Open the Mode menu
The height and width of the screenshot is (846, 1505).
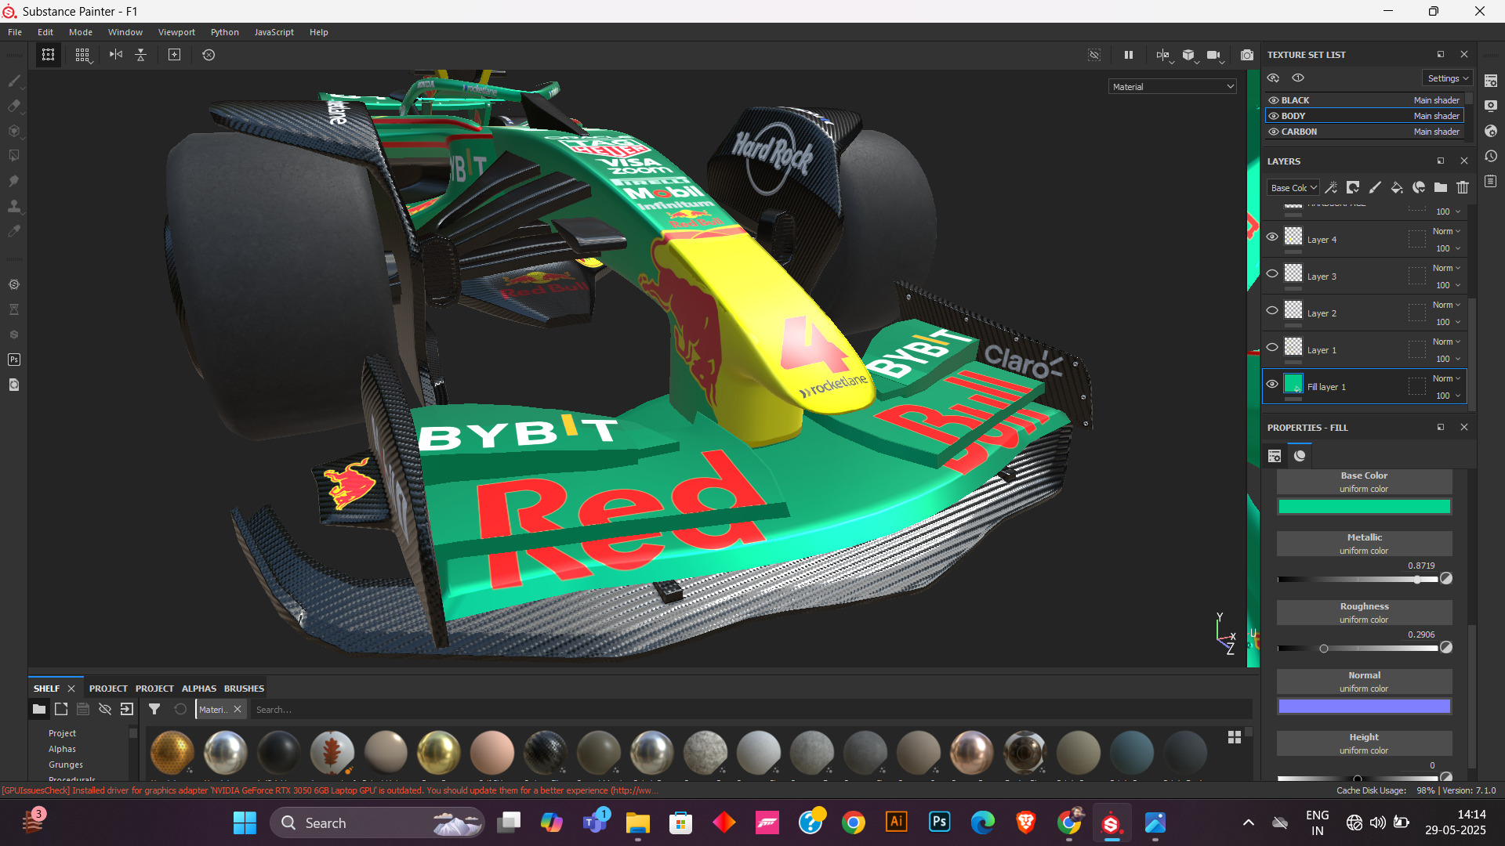coord(81,32)
